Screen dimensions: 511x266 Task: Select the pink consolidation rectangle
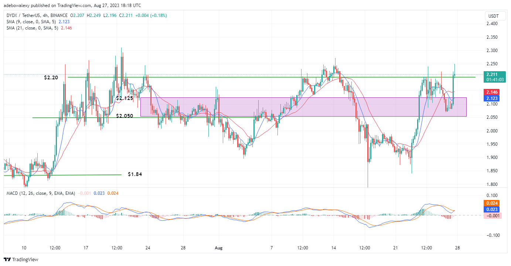pyautogui.click(x=303, y=107)
